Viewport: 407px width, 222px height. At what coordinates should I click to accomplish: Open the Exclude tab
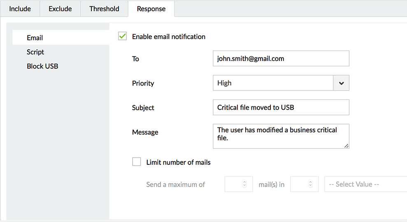(x=60, y=9)
